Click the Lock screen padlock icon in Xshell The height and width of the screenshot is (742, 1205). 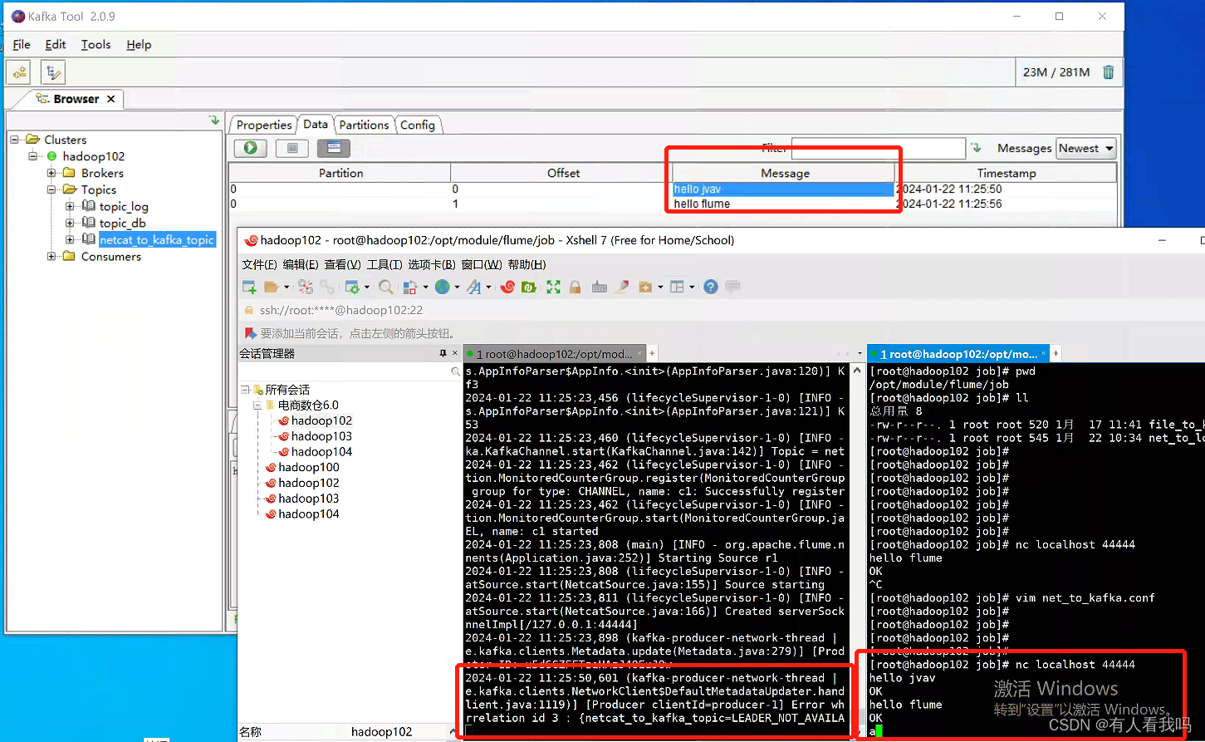[x=575, y=287]
